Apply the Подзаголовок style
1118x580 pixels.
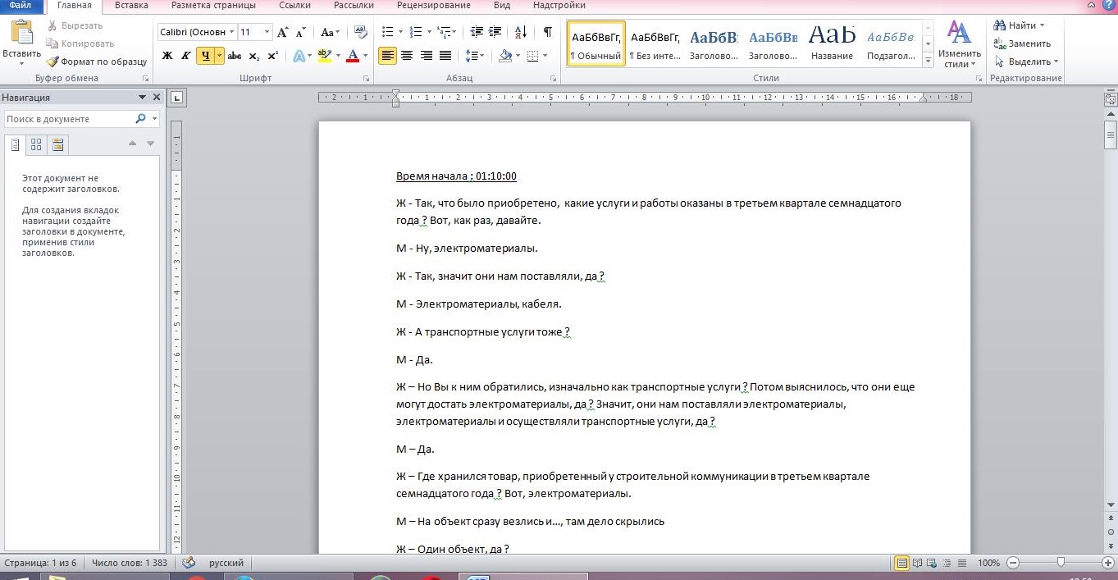tap(891, 43)
